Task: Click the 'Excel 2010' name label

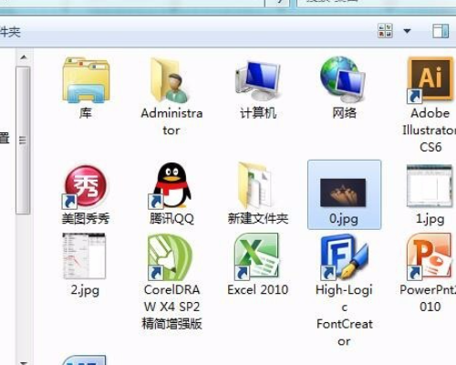Action: coord(257,289)
